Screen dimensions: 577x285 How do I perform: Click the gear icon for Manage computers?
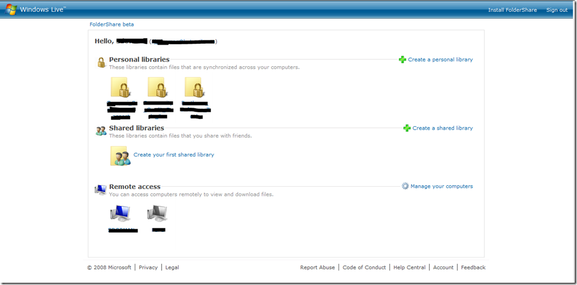tap(405, 186)
